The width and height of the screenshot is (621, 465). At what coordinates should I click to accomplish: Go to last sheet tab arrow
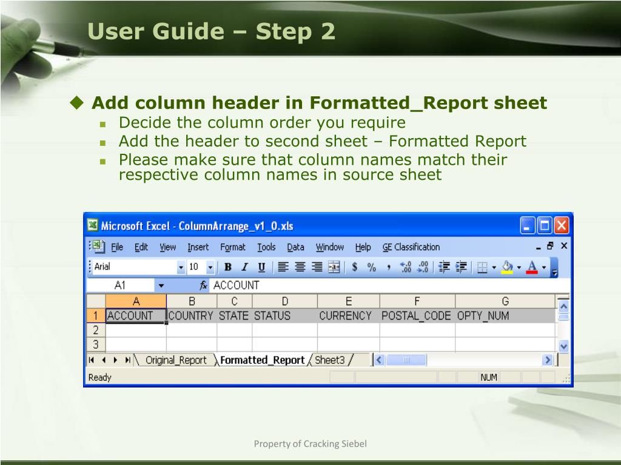pyautogui.click(x=127, y=360)
